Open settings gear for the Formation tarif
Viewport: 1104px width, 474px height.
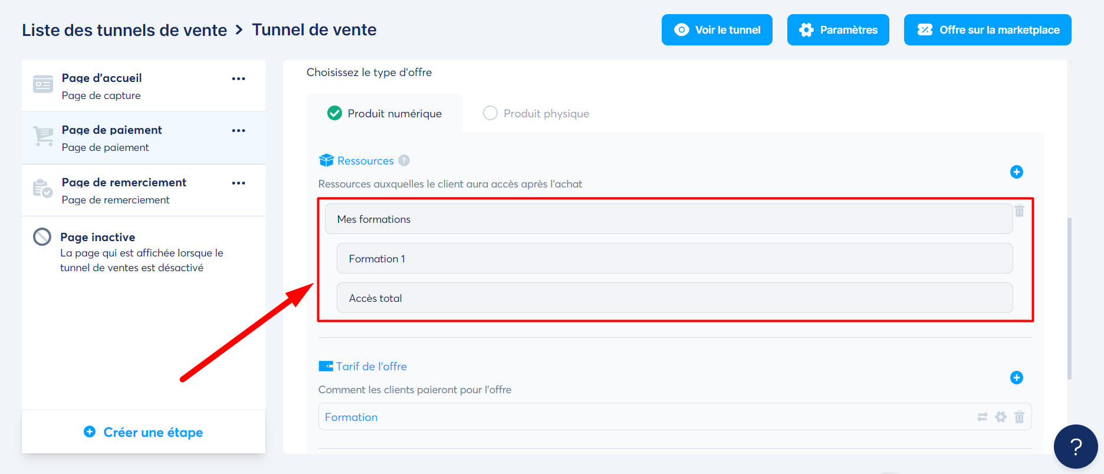point(1001,417)
